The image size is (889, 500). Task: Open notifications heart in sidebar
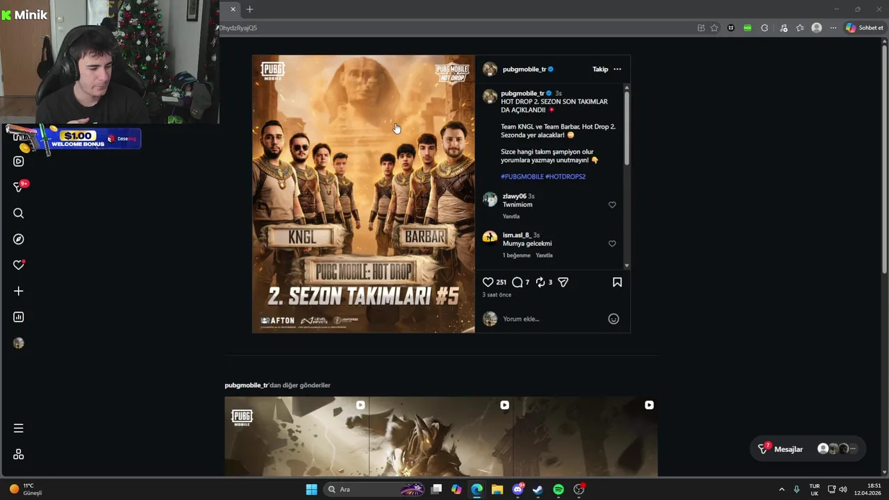[x=19, y=265]
